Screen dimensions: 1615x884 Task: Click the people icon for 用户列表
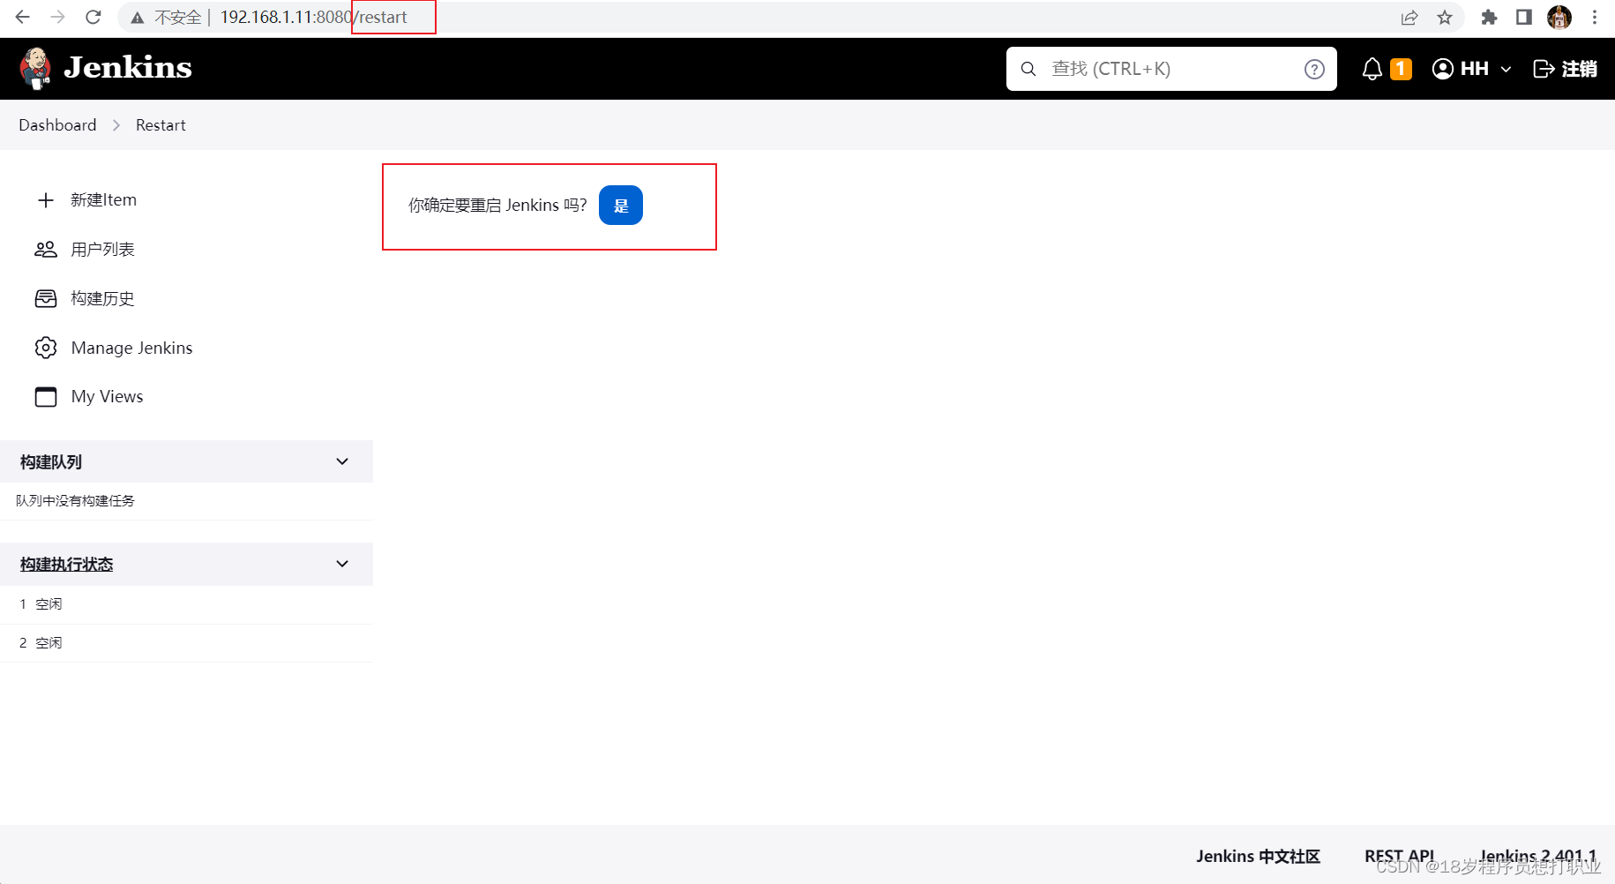click(46, 250)
